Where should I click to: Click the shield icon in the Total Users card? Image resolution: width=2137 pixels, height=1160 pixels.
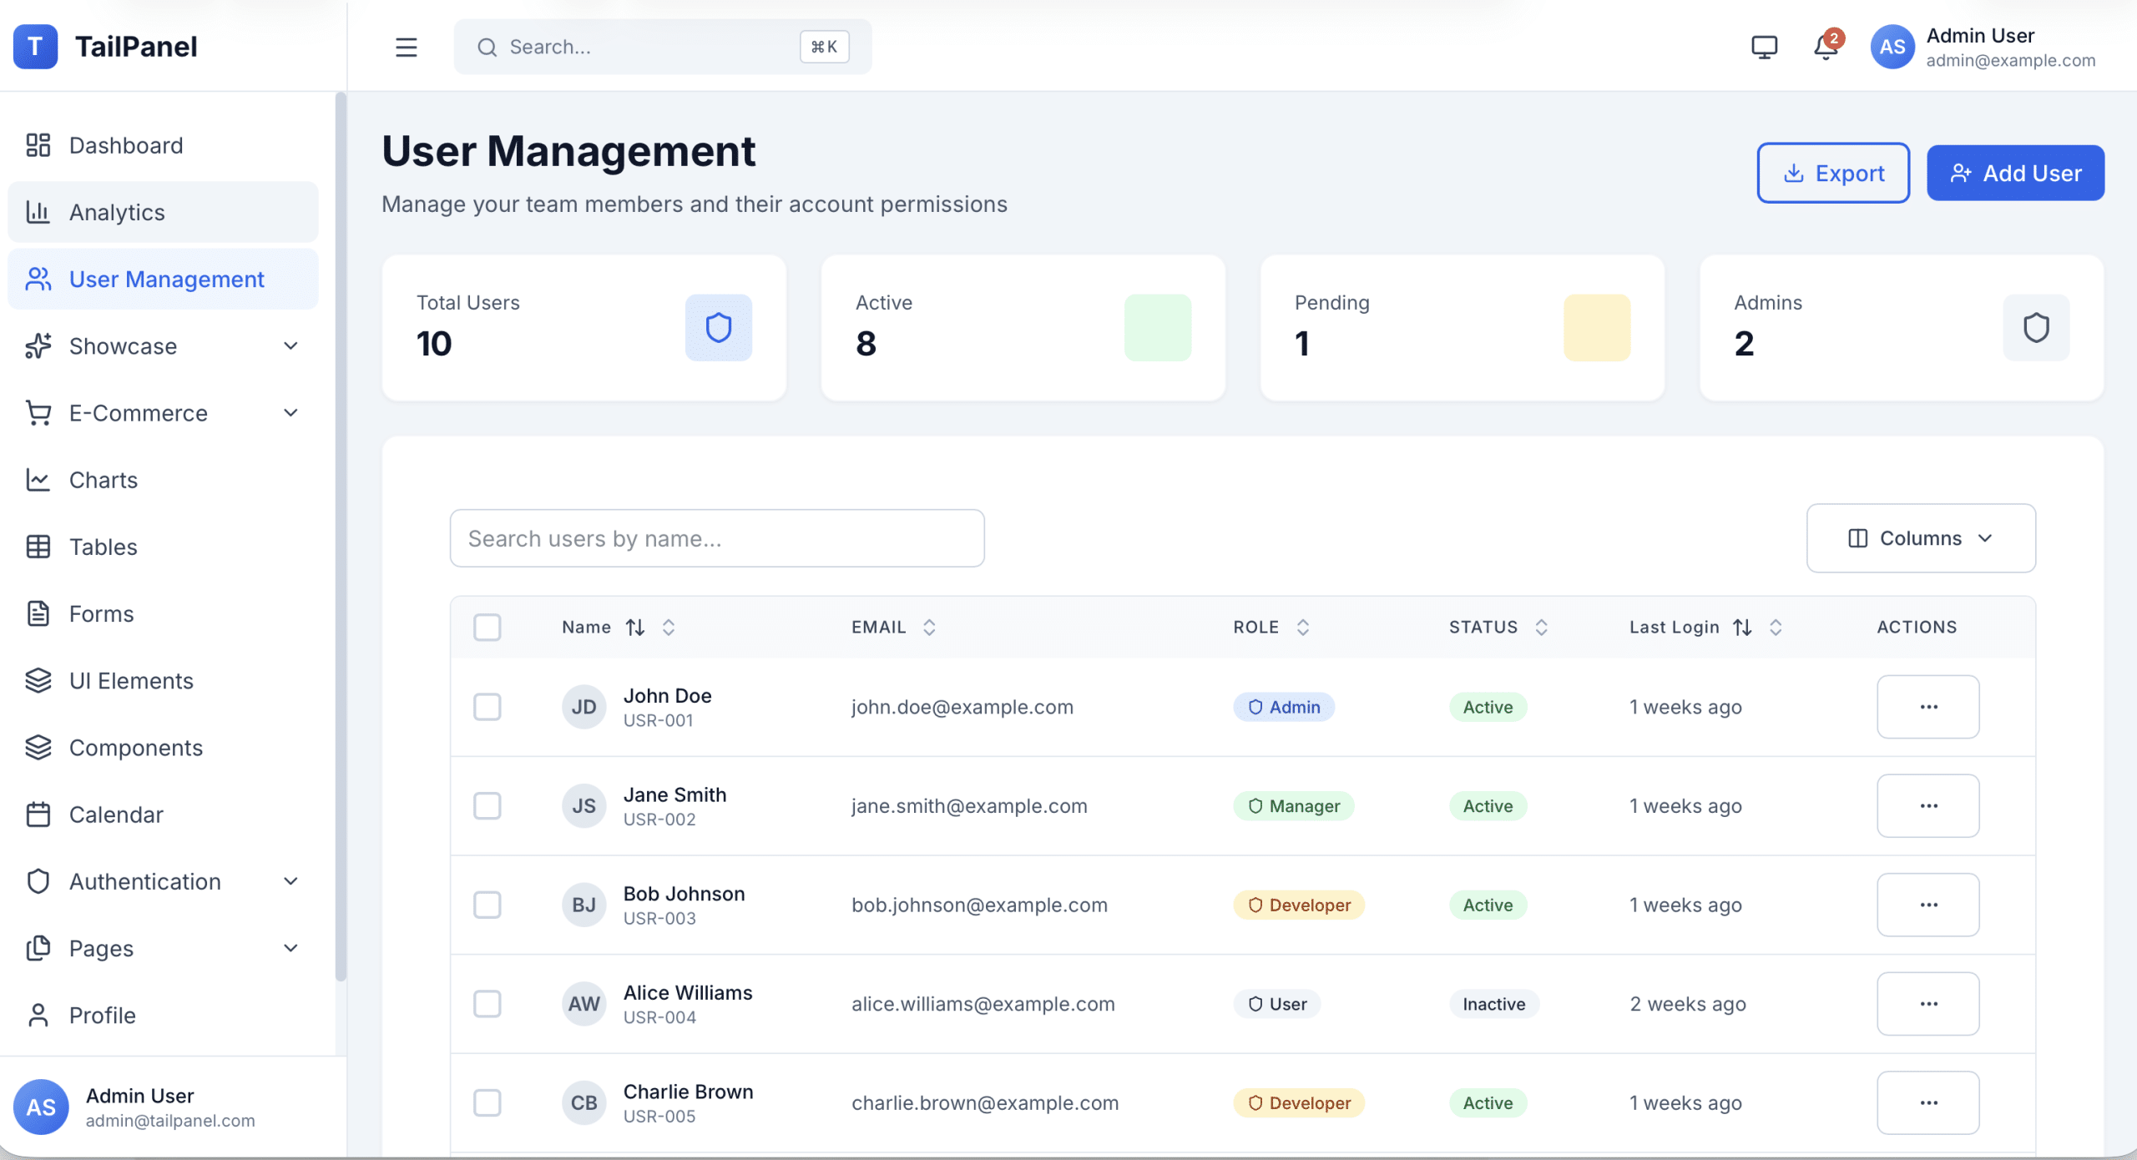pos(718,328)
